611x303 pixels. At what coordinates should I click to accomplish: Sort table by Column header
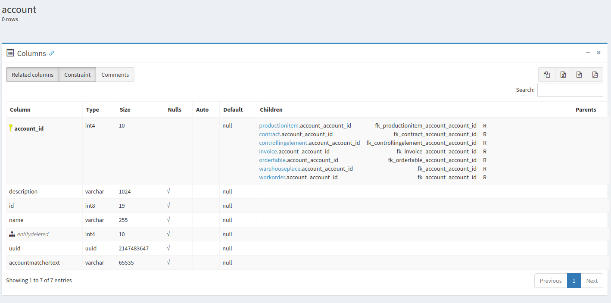20,110
